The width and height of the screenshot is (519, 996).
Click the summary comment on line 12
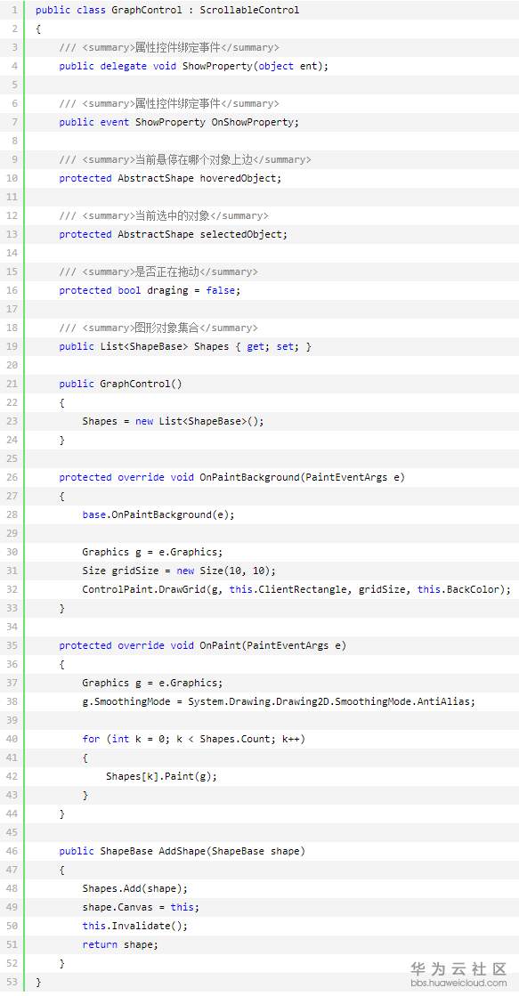(x=164, y=216)
